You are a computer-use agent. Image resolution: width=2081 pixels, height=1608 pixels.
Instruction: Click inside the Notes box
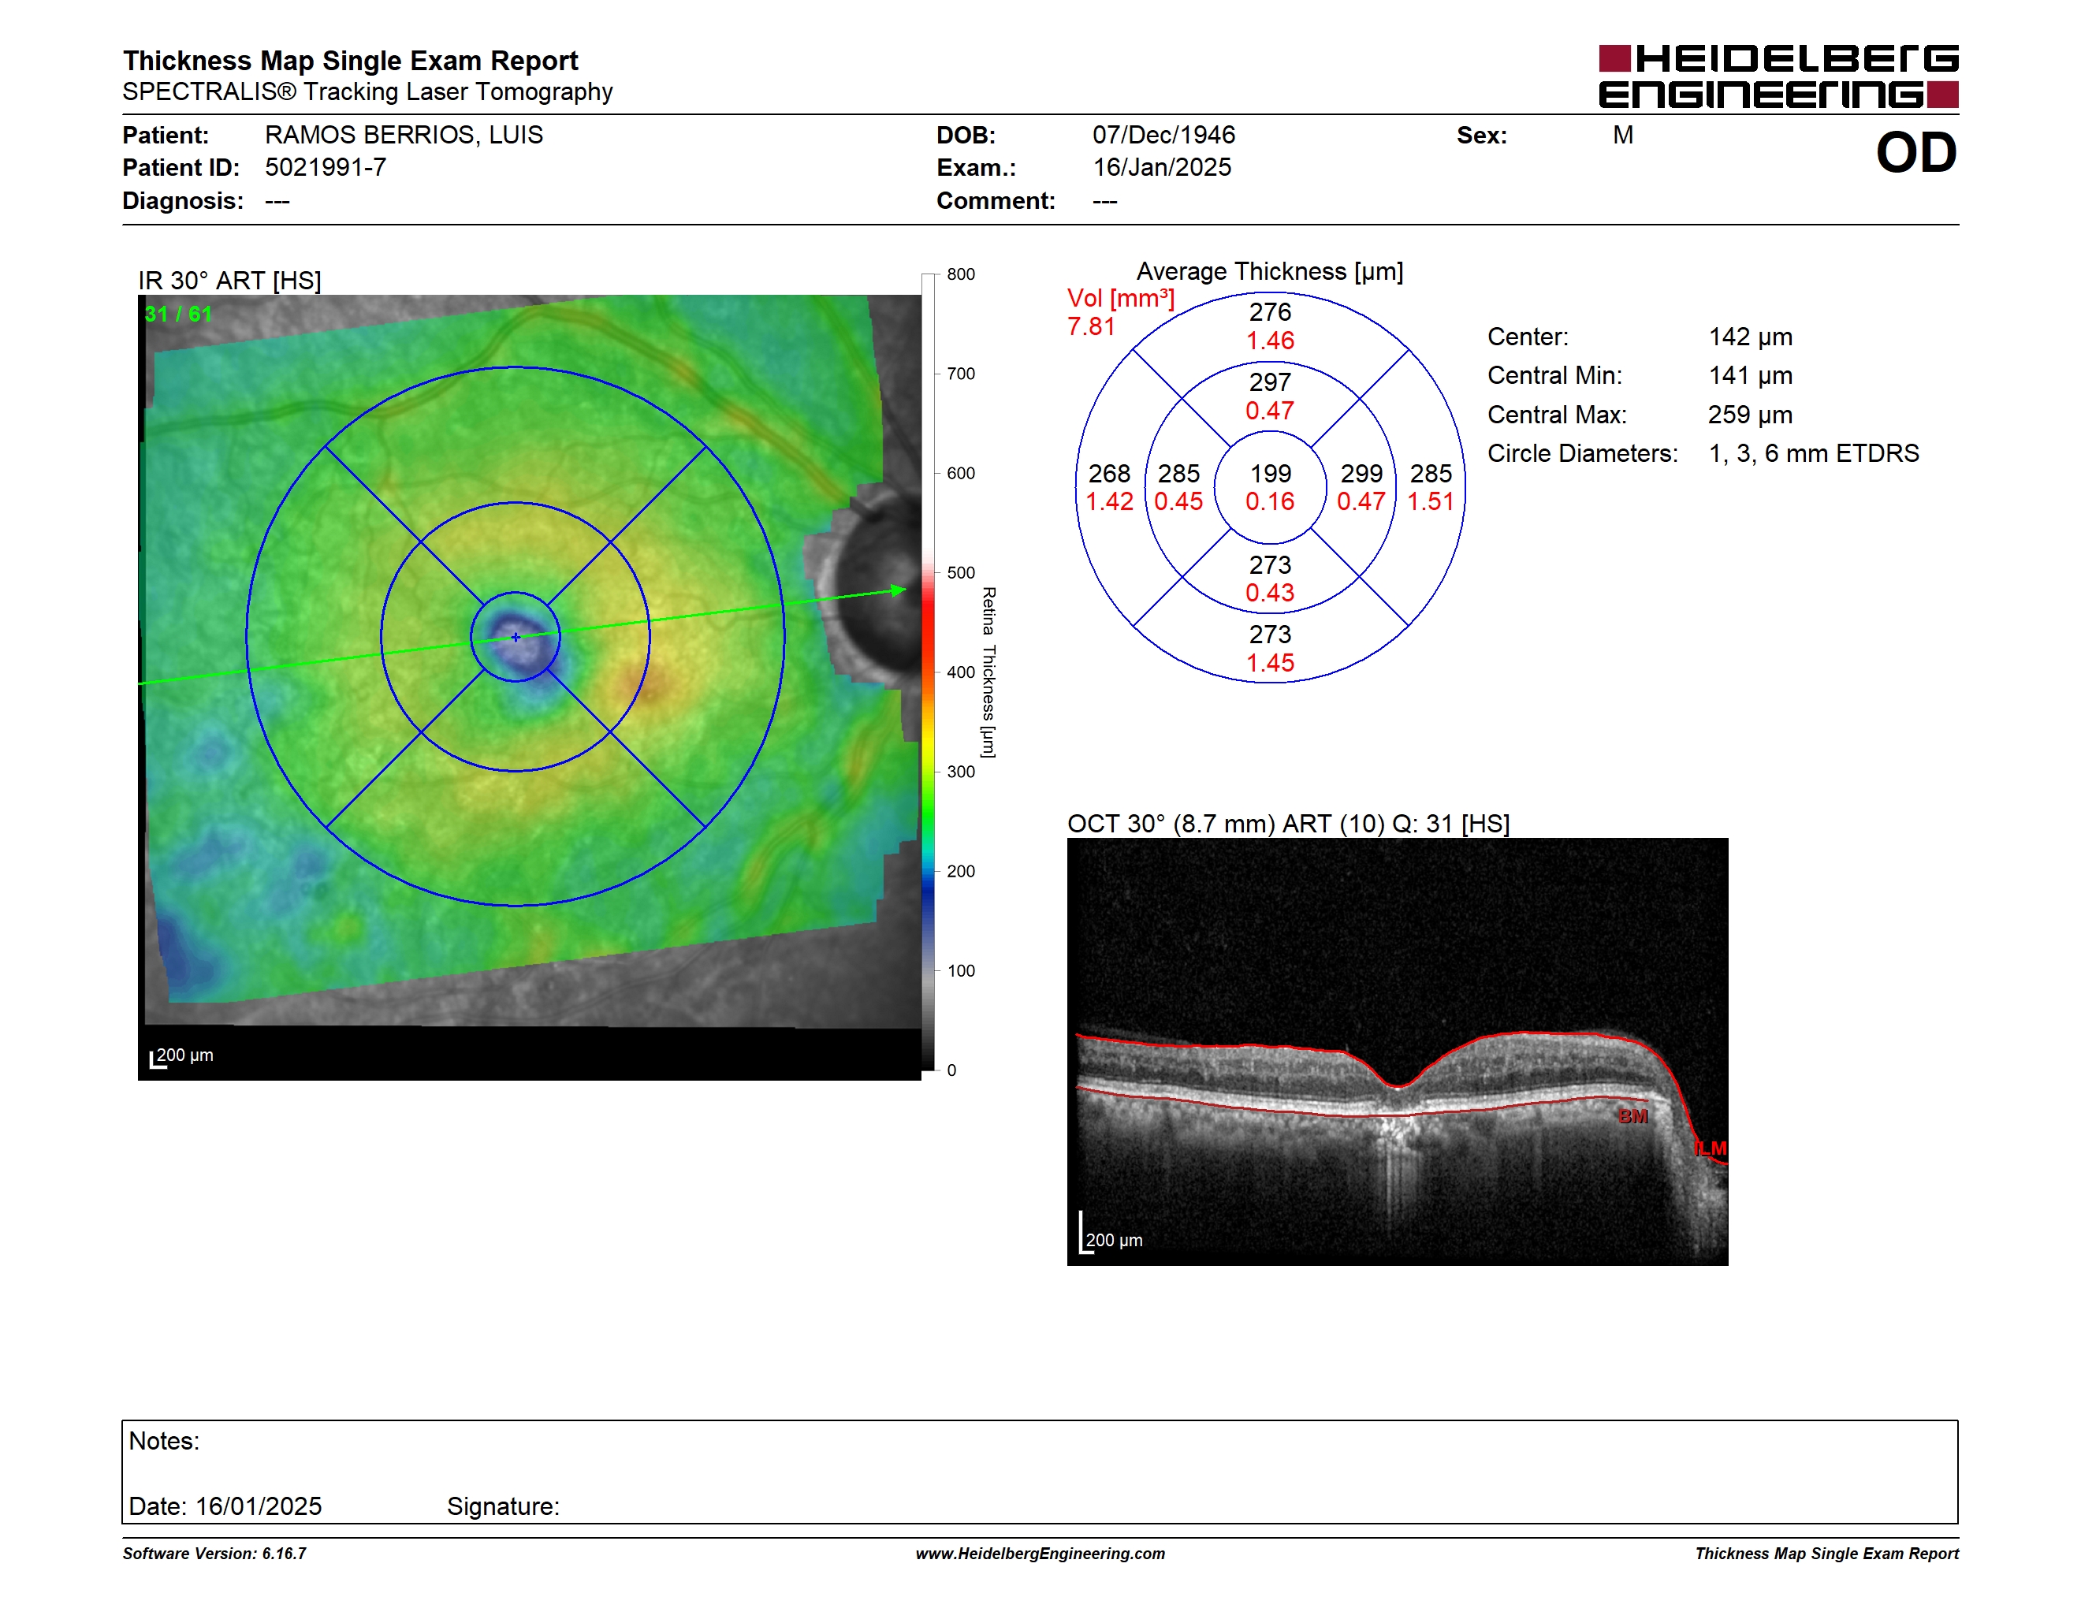tap(1040, 1472)
